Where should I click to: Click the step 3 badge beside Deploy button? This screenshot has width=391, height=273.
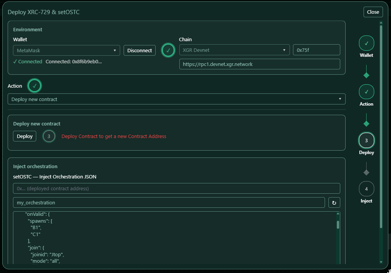pos(49,136)
